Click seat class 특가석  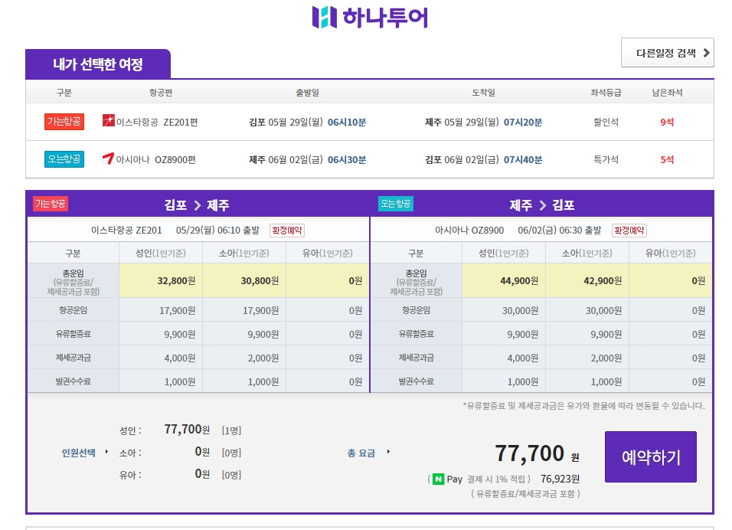[x=606, y=160]
